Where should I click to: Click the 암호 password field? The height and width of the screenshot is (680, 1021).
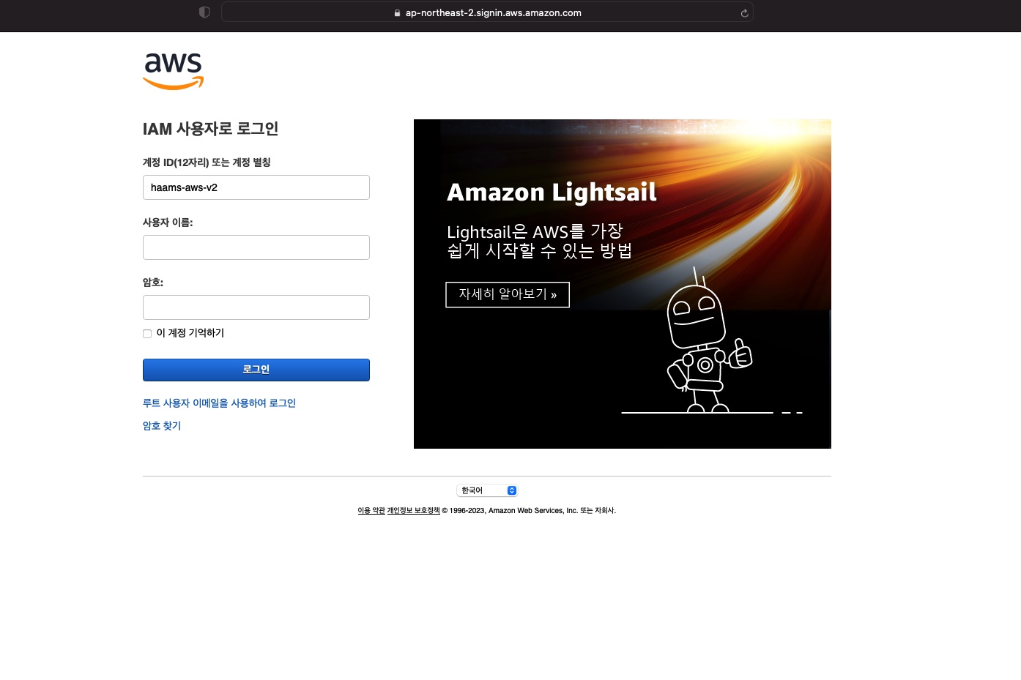[x=256, y=307]
